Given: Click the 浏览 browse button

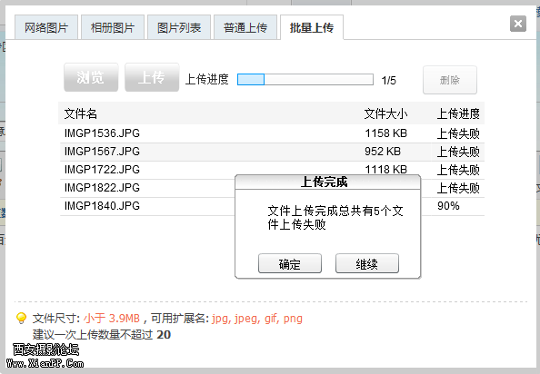Looking at the screenshot, I should [91, 77].
